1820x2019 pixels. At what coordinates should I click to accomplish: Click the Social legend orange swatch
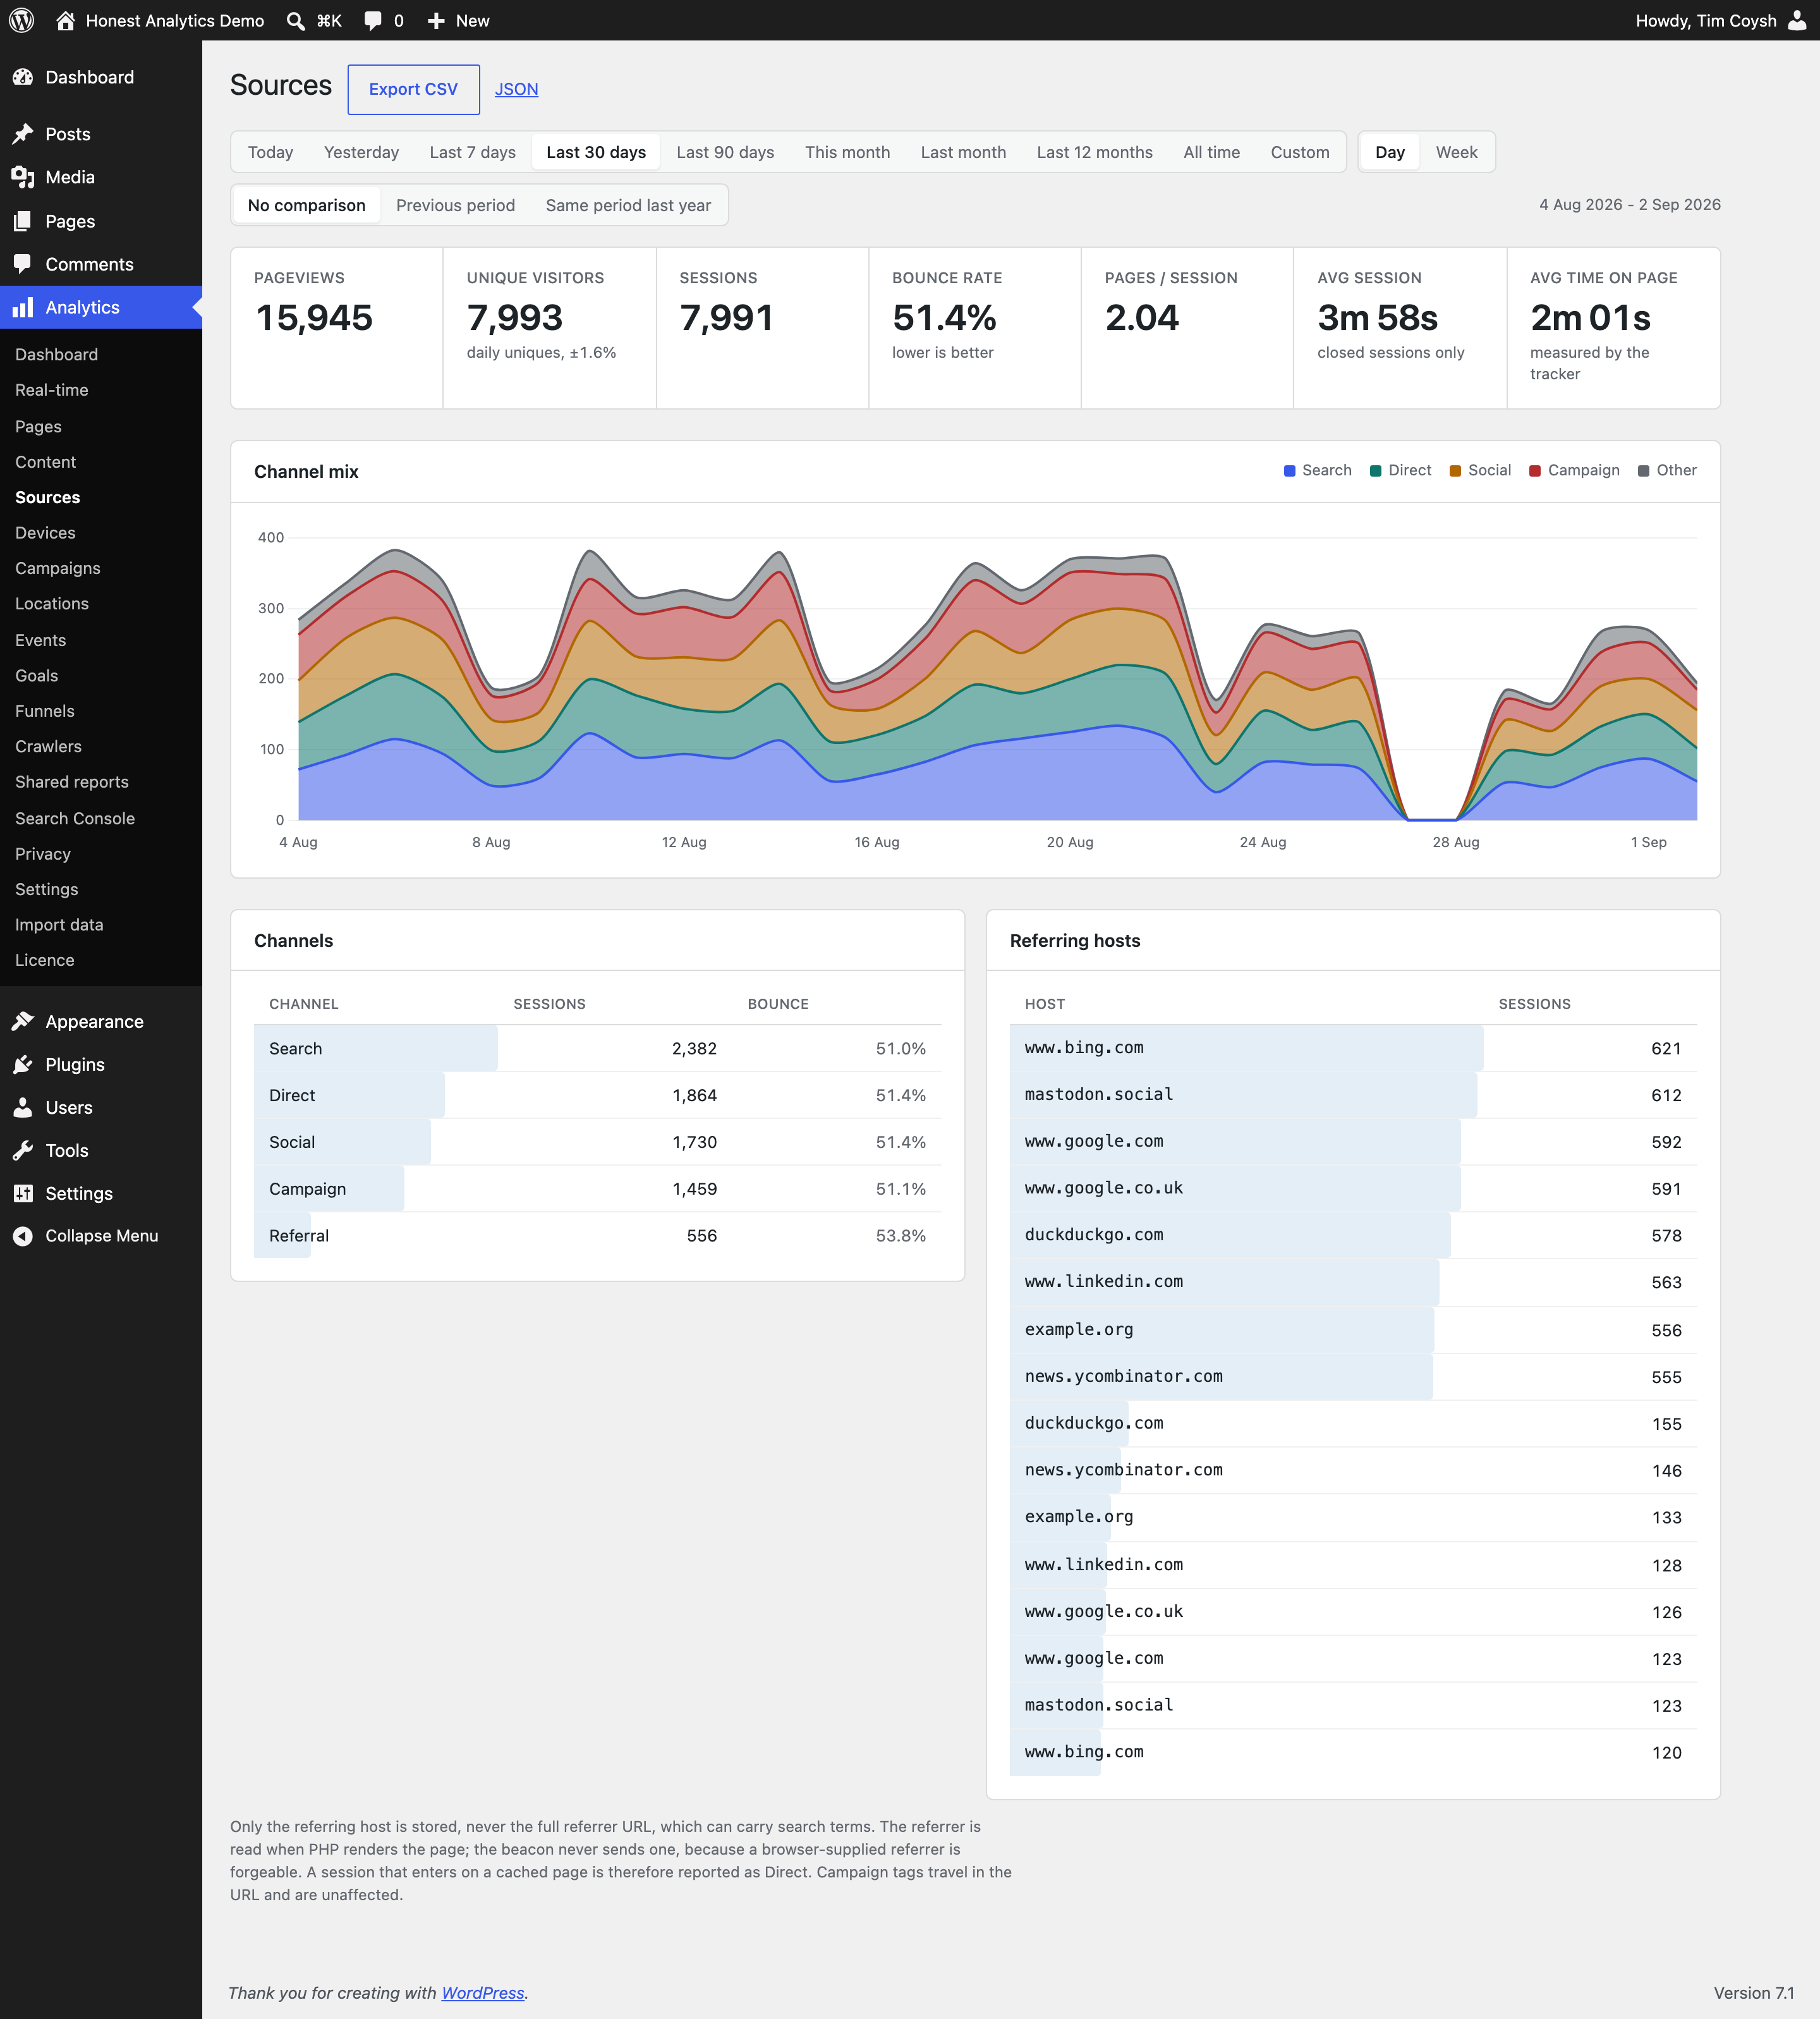[x=1456, y=471]
